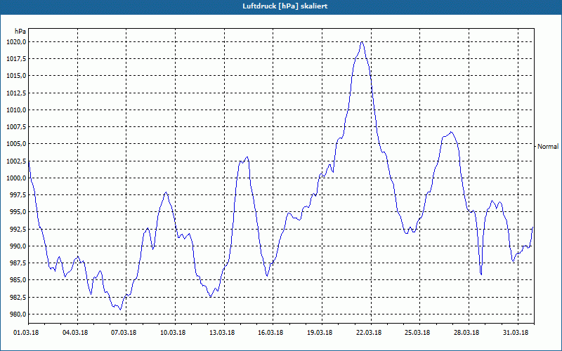This screenshot has height=351, width=562.
Task: Click the '982,5' y-axis label
Action: (18, 297)
